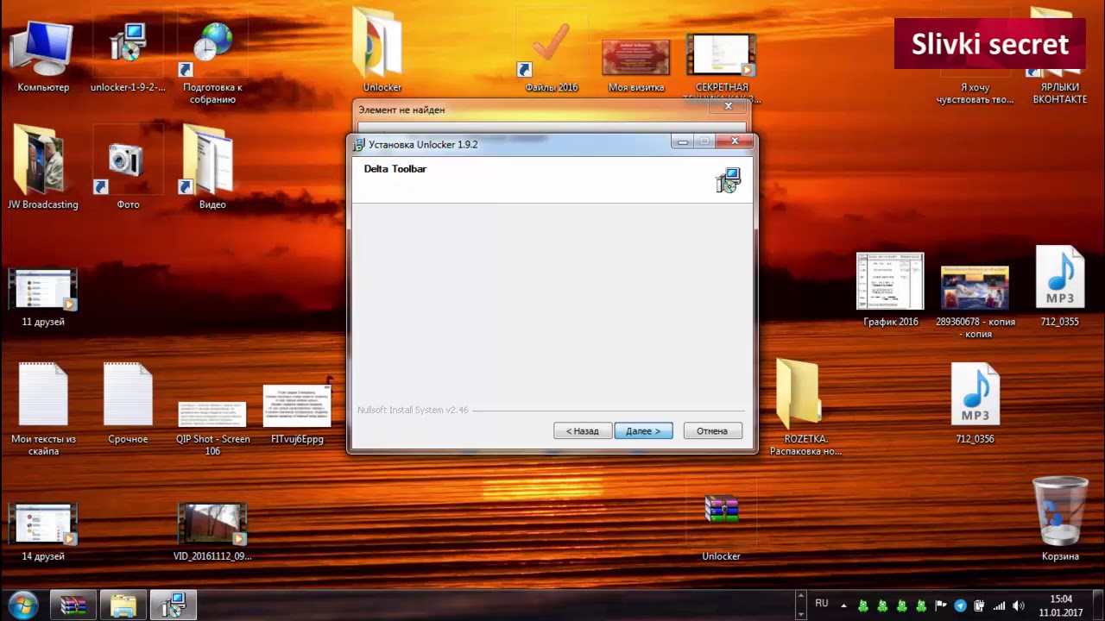The width and height of the screenshot is (1105, 621).
Task: Open the Windows Start menu
Action: point(22,605)
